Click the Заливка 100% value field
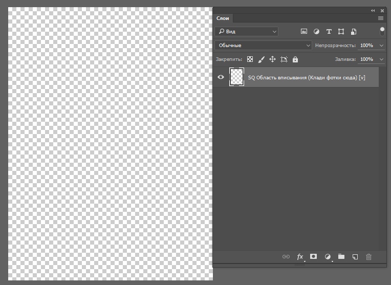This screenshot has width=391, height=285. tap(367, 59)
